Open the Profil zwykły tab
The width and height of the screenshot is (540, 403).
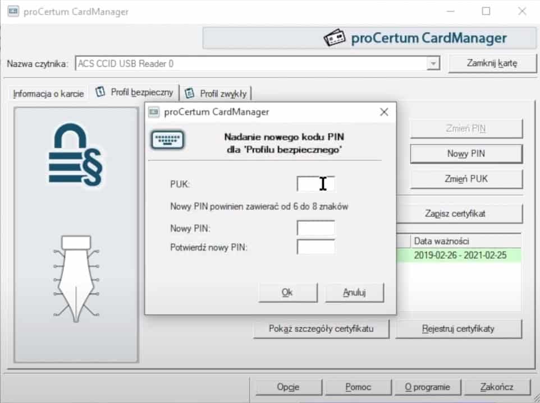pyautogui.click(x=218, y=93)
